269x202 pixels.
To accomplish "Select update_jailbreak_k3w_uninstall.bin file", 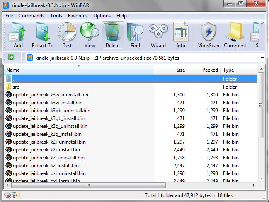I will [131, 95].
